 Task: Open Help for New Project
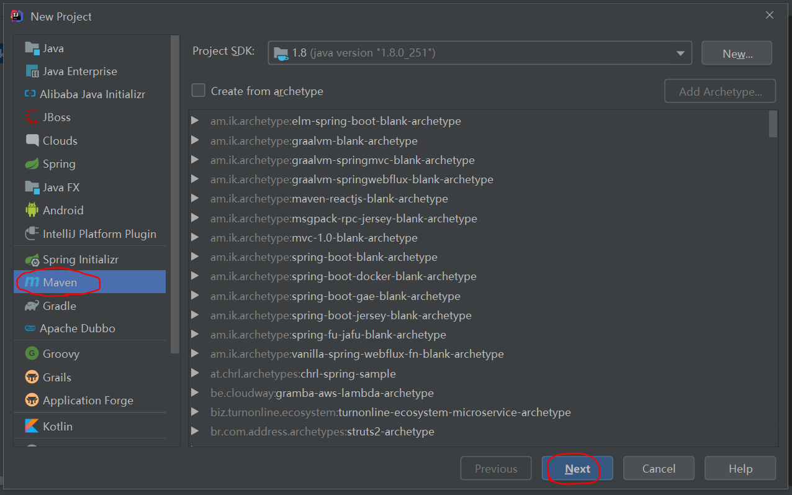pos(740,469)
